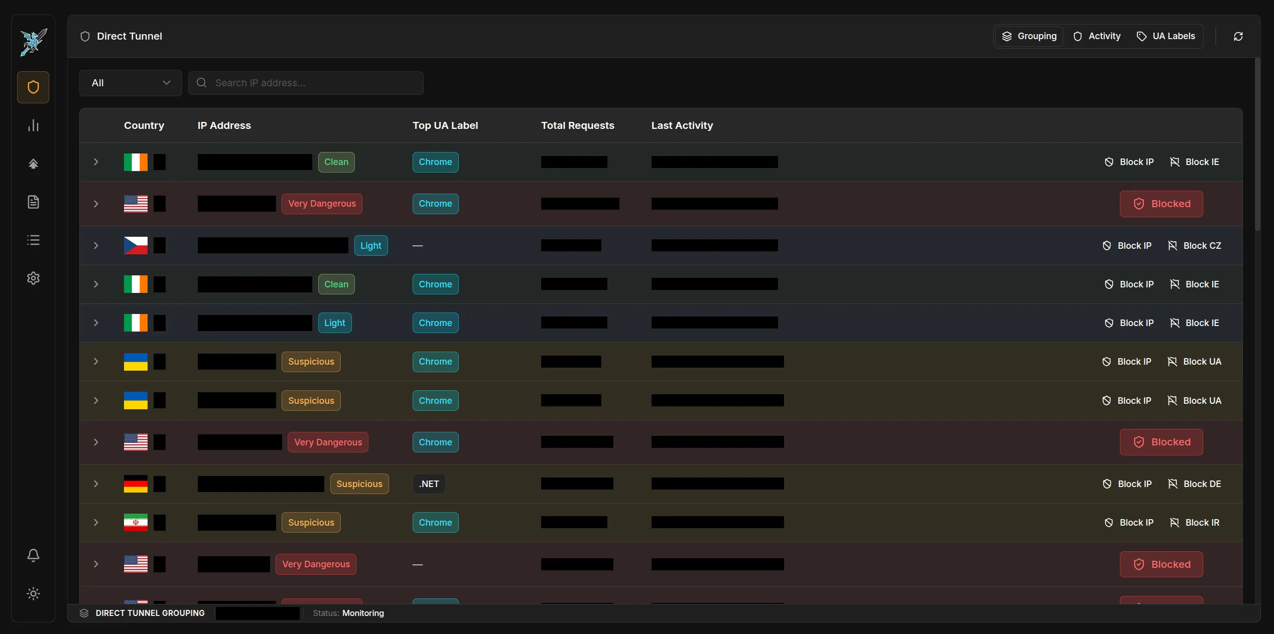Click the Czech Republic flag
The image size is (1274, 634).
[x=136, y=245]
